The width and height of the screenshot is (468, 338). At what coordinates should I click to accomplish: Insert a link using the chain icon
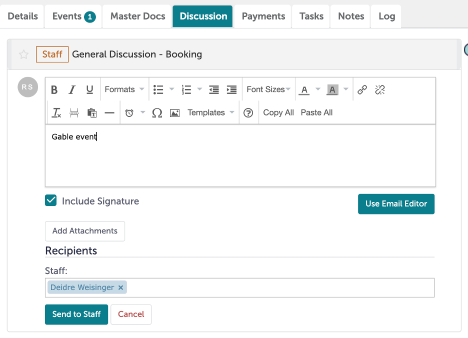pos(362,89)
